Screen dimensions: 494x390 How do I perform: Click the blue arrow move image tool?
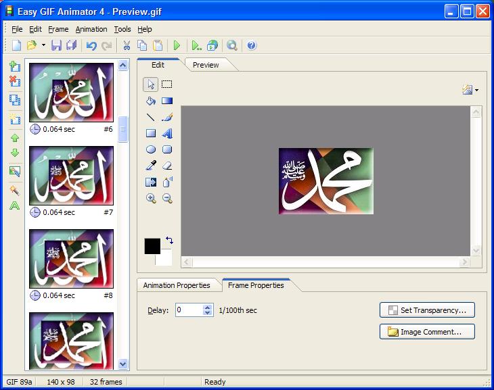(151, 182)
